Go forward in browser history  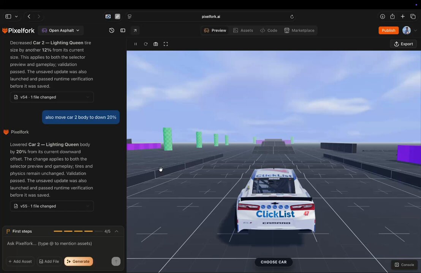[39, 17]
